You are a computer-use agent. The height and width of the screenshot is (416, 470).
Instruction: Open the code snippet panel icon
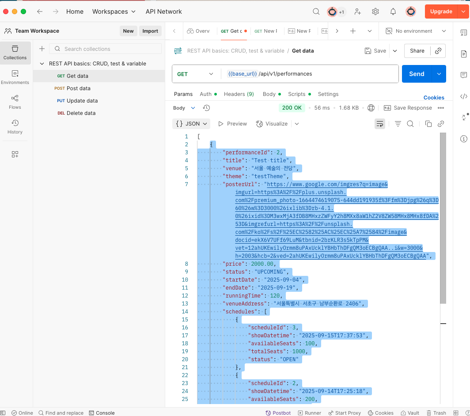[463, 96]
